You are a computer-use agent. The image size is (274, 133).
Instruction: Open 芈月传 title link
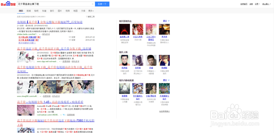point(164,37)
